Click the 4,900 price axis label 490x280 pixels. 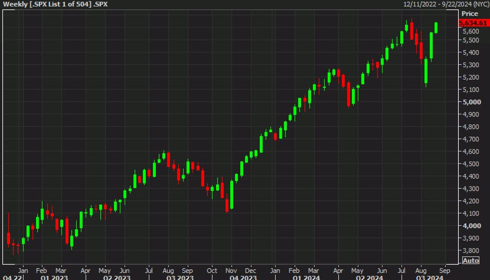coord(470,115)
